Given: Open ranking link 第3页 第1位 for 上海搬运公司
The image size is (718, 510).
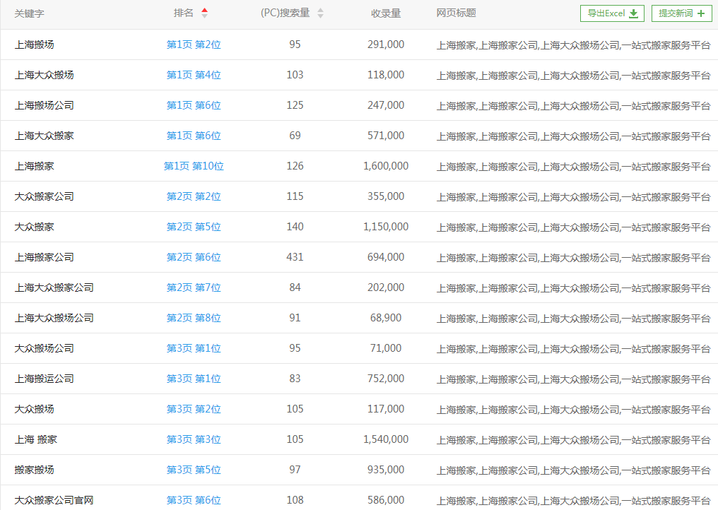Looking at the screenshot, I should [194, 378].
